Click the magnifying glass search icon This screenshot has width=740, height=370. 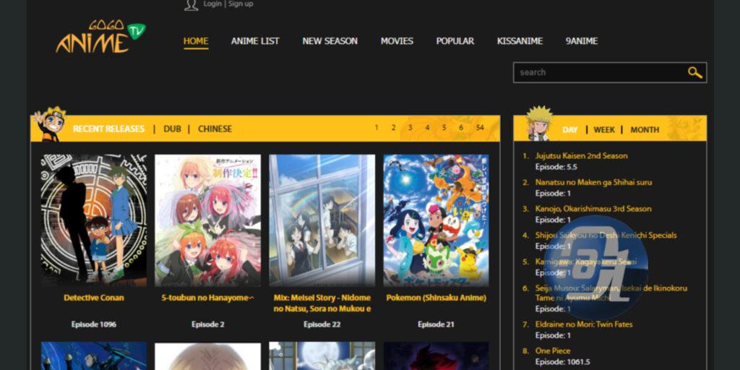point(694,73)
